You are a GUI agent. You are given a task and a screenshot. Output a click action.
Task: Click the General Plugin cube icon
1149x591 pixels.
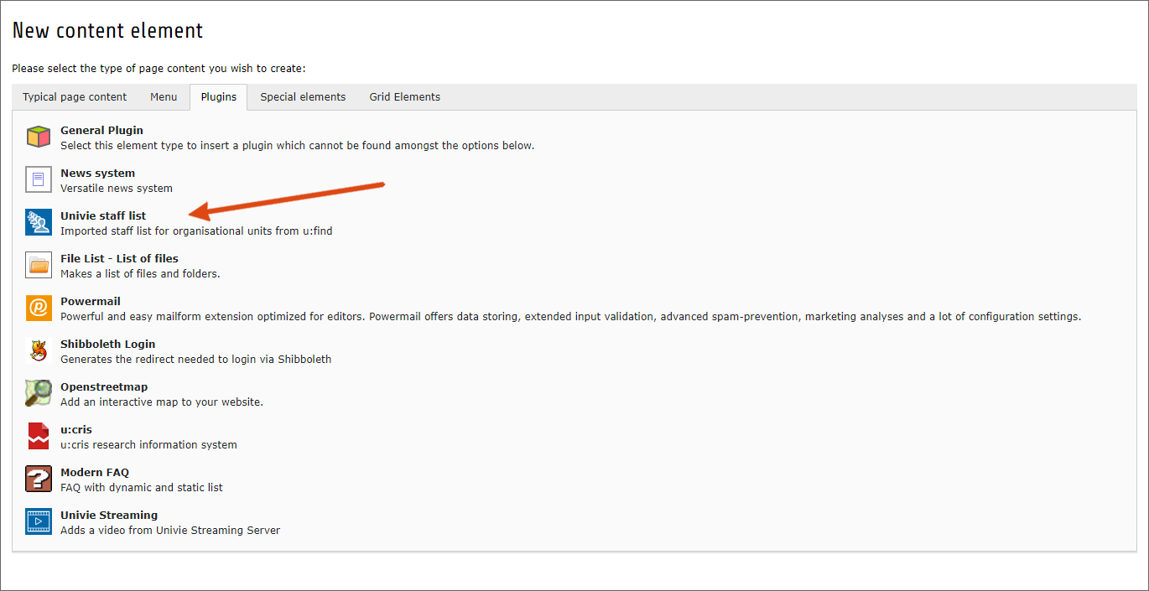pos(39,137)
